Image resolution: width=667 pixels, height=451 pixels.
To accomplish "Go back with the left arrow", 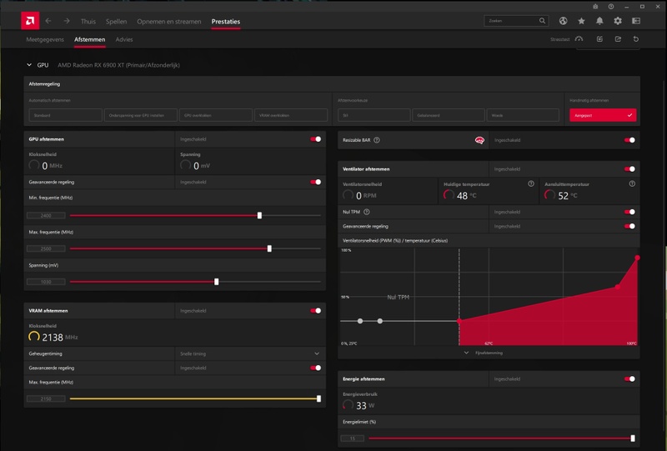I will pyautogui.click(x=48, y=21).
